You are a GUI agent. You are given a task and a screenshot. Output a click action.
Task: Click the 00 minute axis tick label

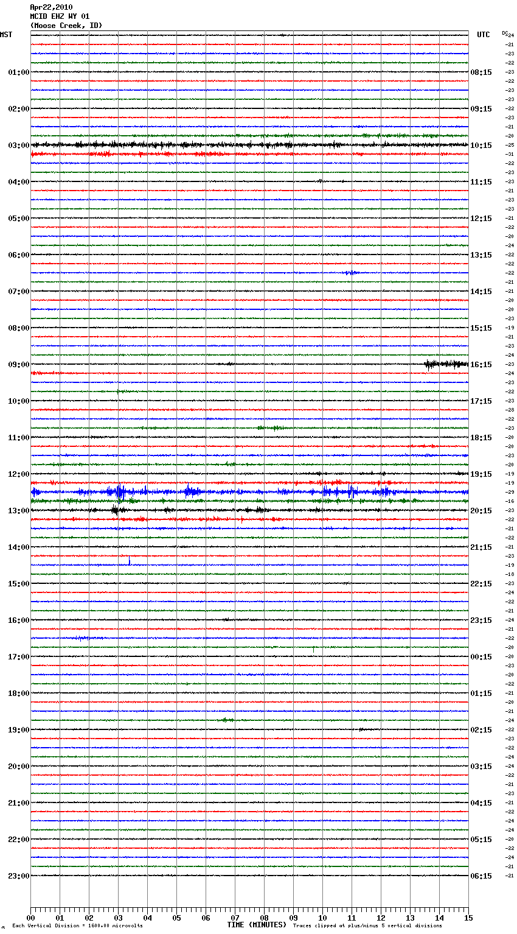pos(30,918)
